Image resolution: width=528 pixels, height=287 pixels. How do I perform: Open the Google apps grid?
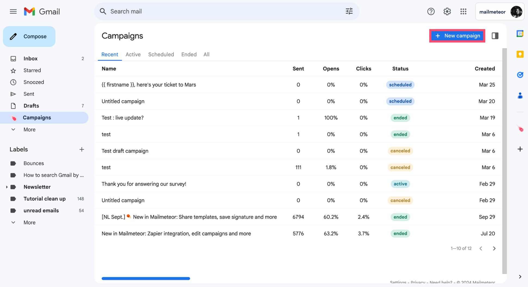pos(463,11)
